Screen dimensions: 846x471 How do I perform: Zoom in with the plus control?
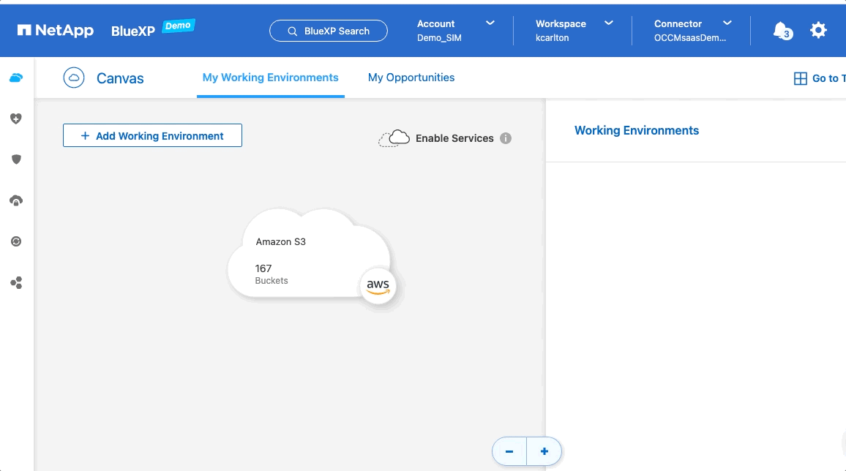click(x=544, y=451)
